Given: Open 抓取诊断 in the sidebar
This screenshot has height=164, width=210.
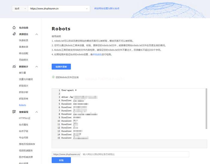Looking at the screenshot, I should point(24,92).
